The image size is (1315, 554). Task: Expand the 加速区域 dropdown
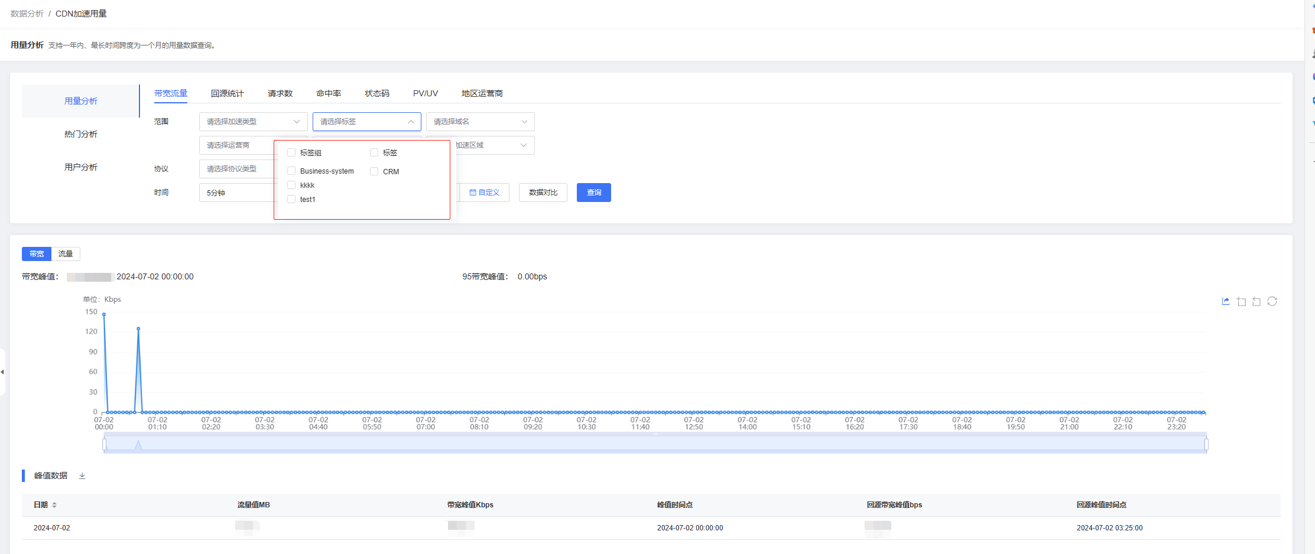pos(493,145)
